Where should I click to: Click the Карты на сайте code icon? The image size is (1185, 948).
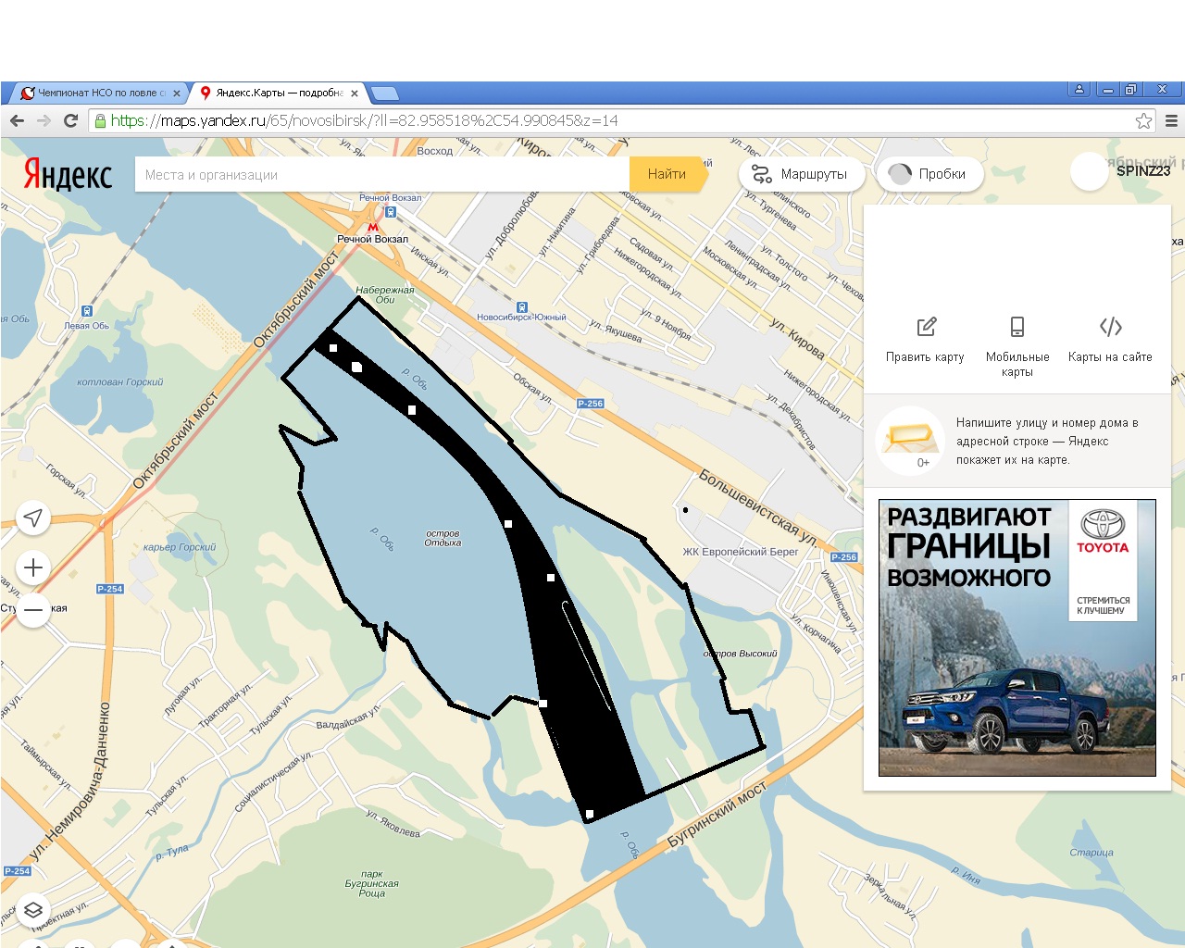(x=1110, y=327)
